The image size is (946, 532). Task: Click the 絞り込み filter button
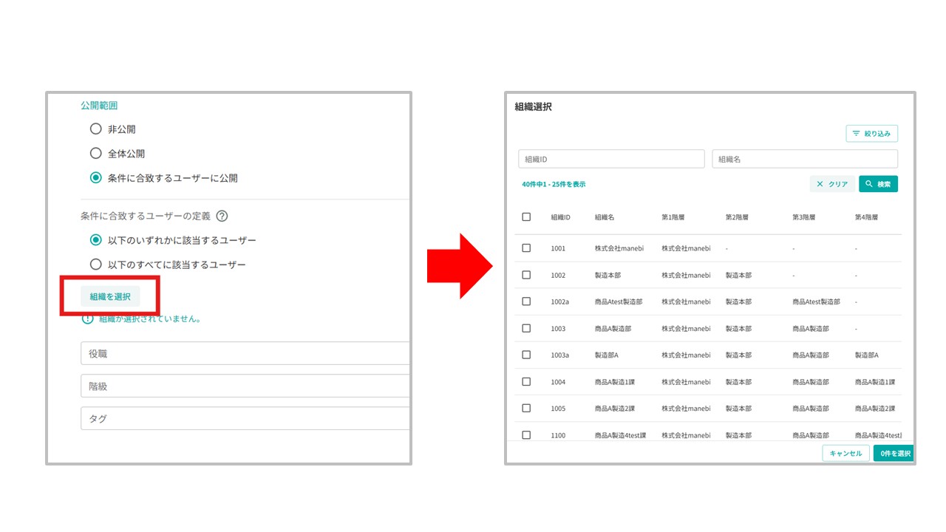click(x=871, y=134)
